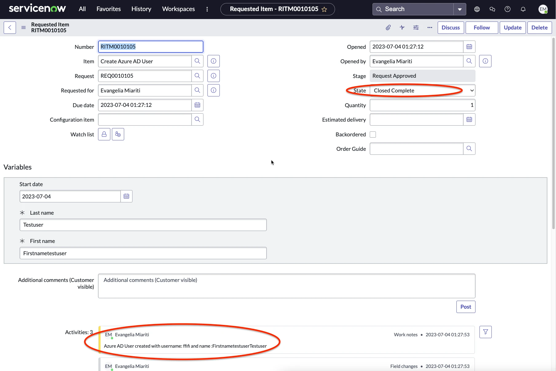Open the notifications bell icon

[523, 9]
